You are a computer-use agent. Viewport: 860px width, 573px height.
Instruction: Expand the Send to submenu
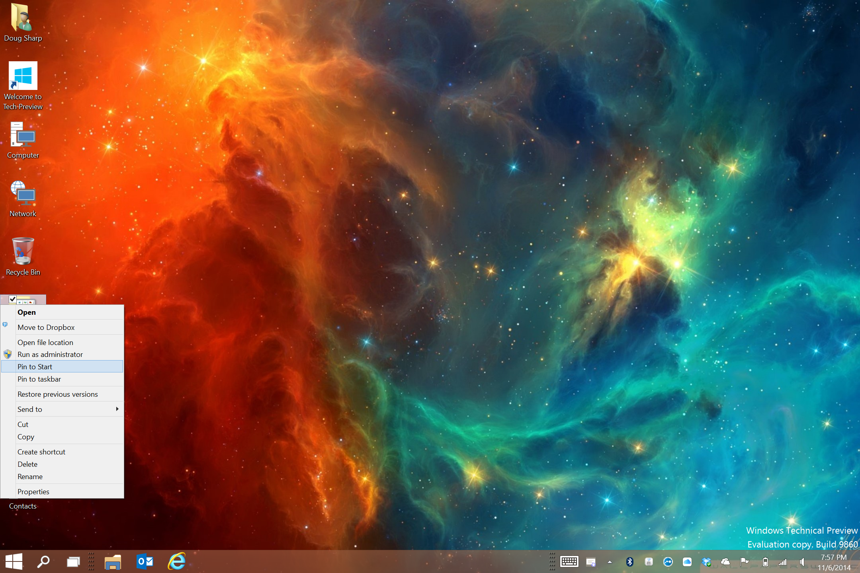[63, 409]
